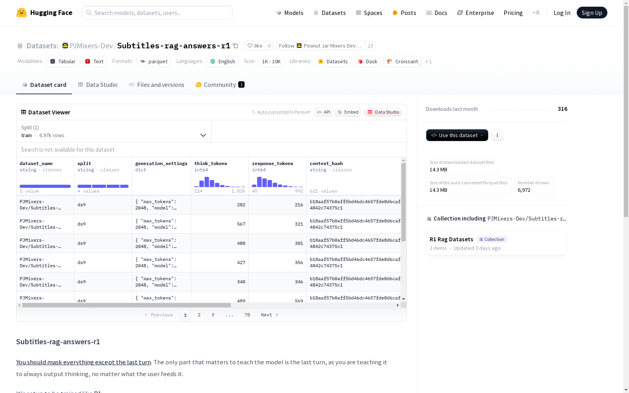Screen dimensions: 629x393
Task: Click the three-dot more options button
Action: (497, 135)
